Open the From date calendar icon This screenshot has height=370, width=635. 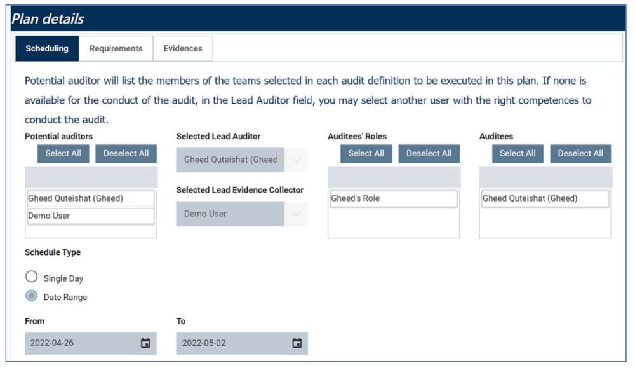145,343
